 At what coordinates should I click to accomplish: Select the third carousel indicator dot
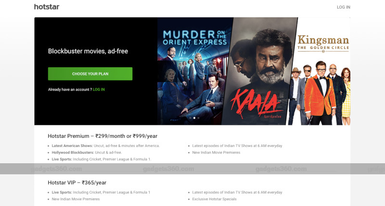pyautogui.click(x=198, y=118)
